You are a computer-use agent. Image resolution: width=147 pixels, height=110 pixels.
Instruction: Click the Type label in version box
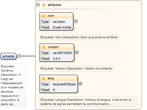[x=45, y=53]
